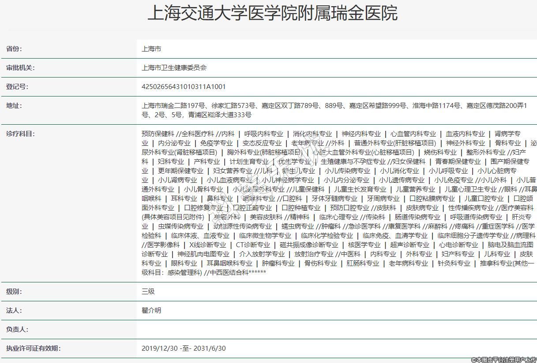537x363 pixels.
Task: Select legal representative name 瞿介明
Action: pyautogui.click(x=151, y=311)
